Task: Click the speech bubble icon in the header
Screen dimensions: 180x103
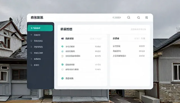Action: click(138, 17)
